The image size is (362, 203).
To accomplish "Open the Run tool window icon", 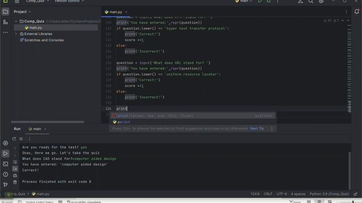I will point(5,153).
